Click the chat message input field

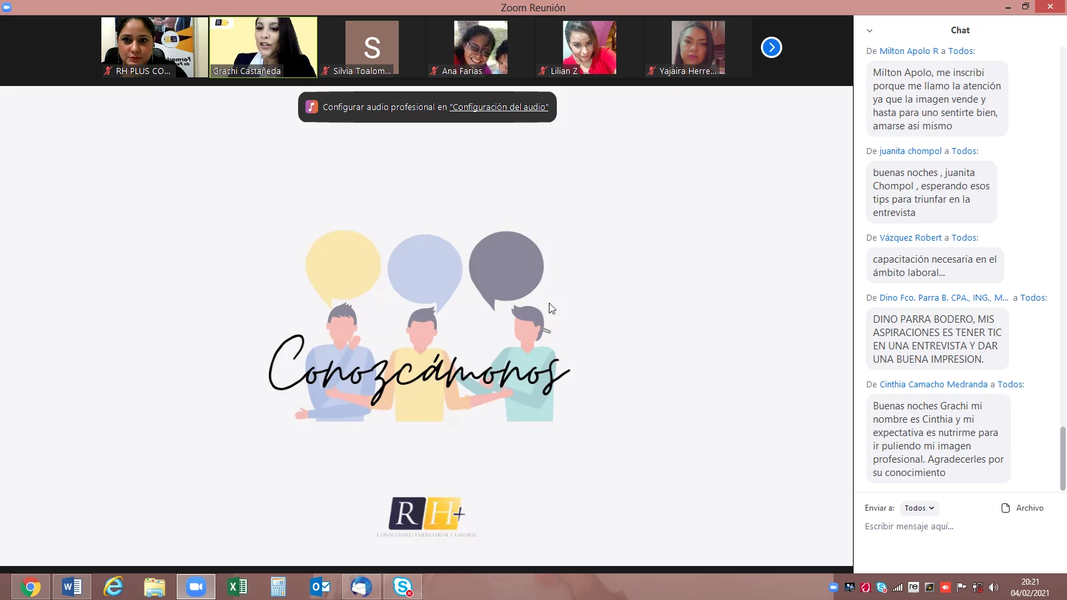click(x=954, y=527)
